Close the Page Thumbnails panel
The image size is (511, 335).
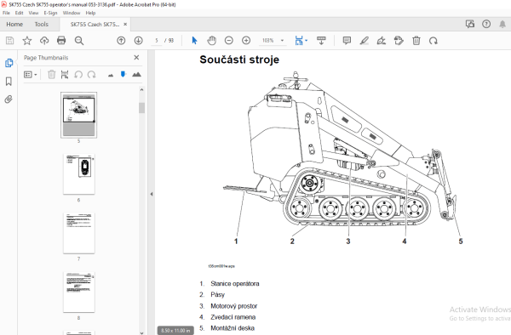coord(136,58)
